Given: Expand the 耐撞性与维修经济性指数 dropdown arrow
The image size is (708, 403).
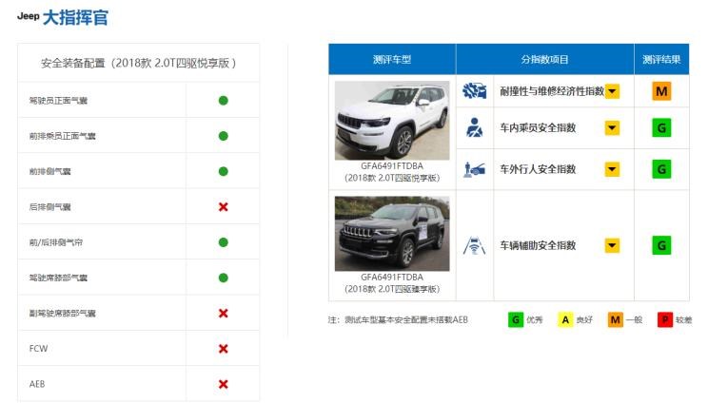Looking at the screenshot, I should click(x=612, y=91).
